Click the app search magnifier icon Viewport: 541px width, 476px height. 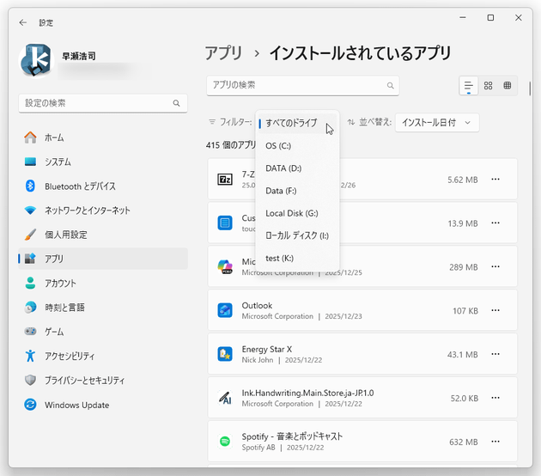tap(390, 85)
